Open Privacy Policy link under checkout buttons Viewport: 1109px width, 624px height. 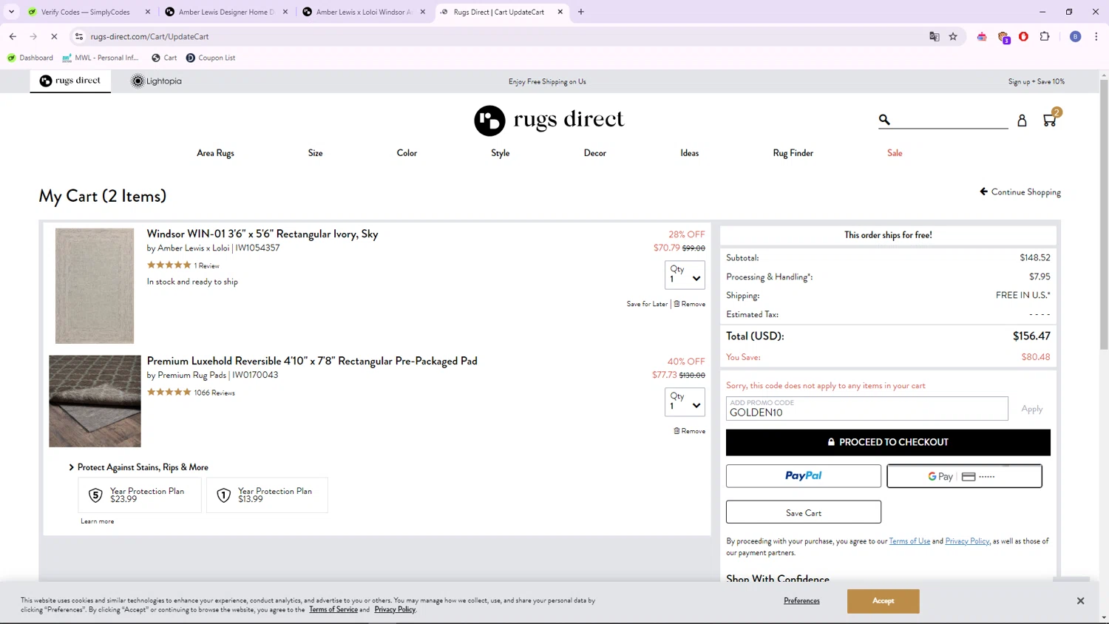[967, 541]
